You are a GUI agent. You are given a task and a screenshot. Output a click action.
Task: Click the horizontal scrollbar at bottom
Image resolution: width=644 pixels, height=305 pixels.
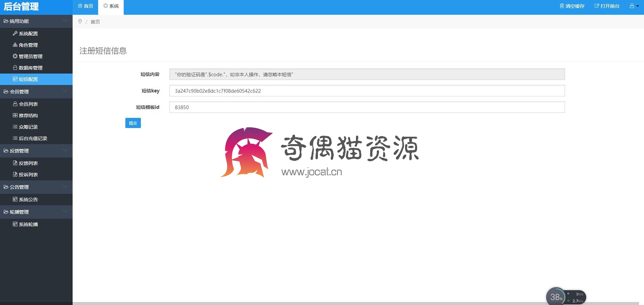point(356,303)
